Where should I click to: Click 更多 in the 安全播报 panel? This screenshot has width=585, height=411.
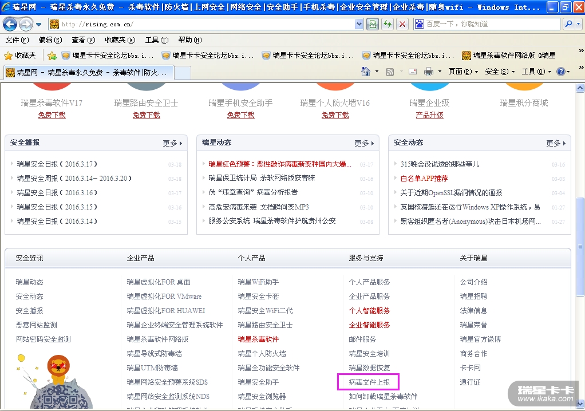click(172, 143)
